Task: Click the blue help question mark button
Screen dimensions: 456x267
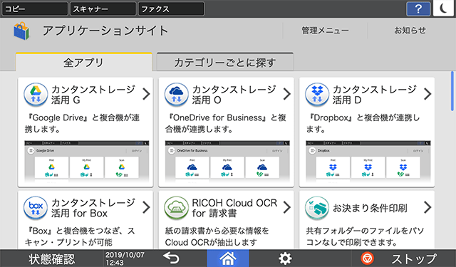Action: click(x=418, y=9)
